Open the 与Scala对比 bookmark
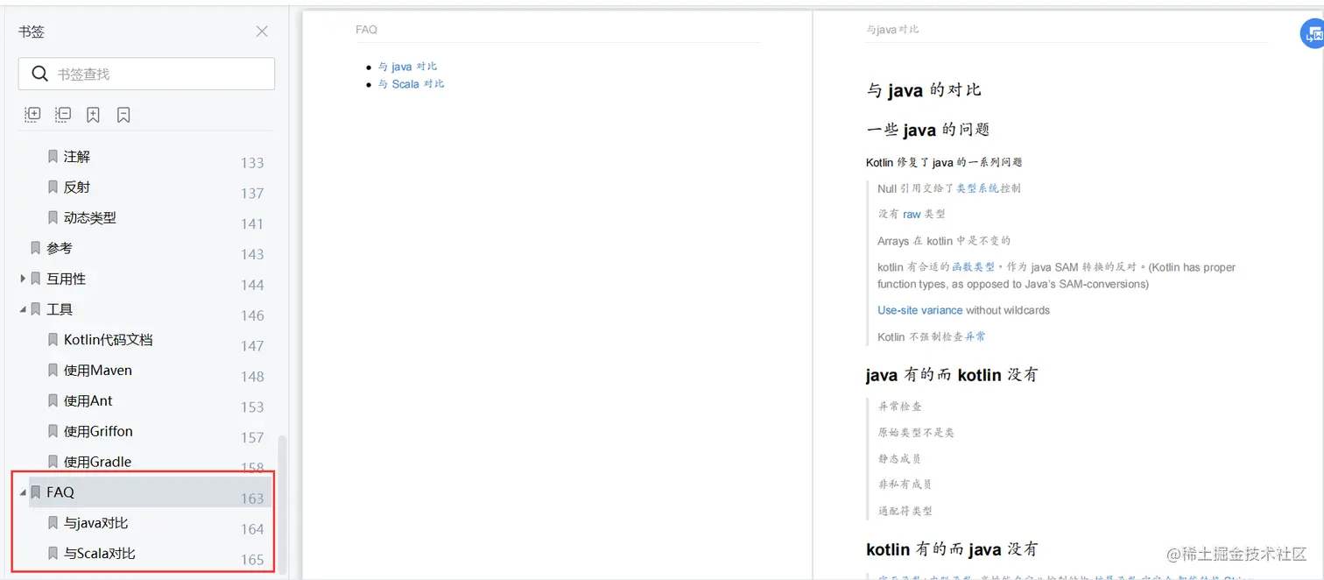This screenshot has height=580, width=1324. 100,554
